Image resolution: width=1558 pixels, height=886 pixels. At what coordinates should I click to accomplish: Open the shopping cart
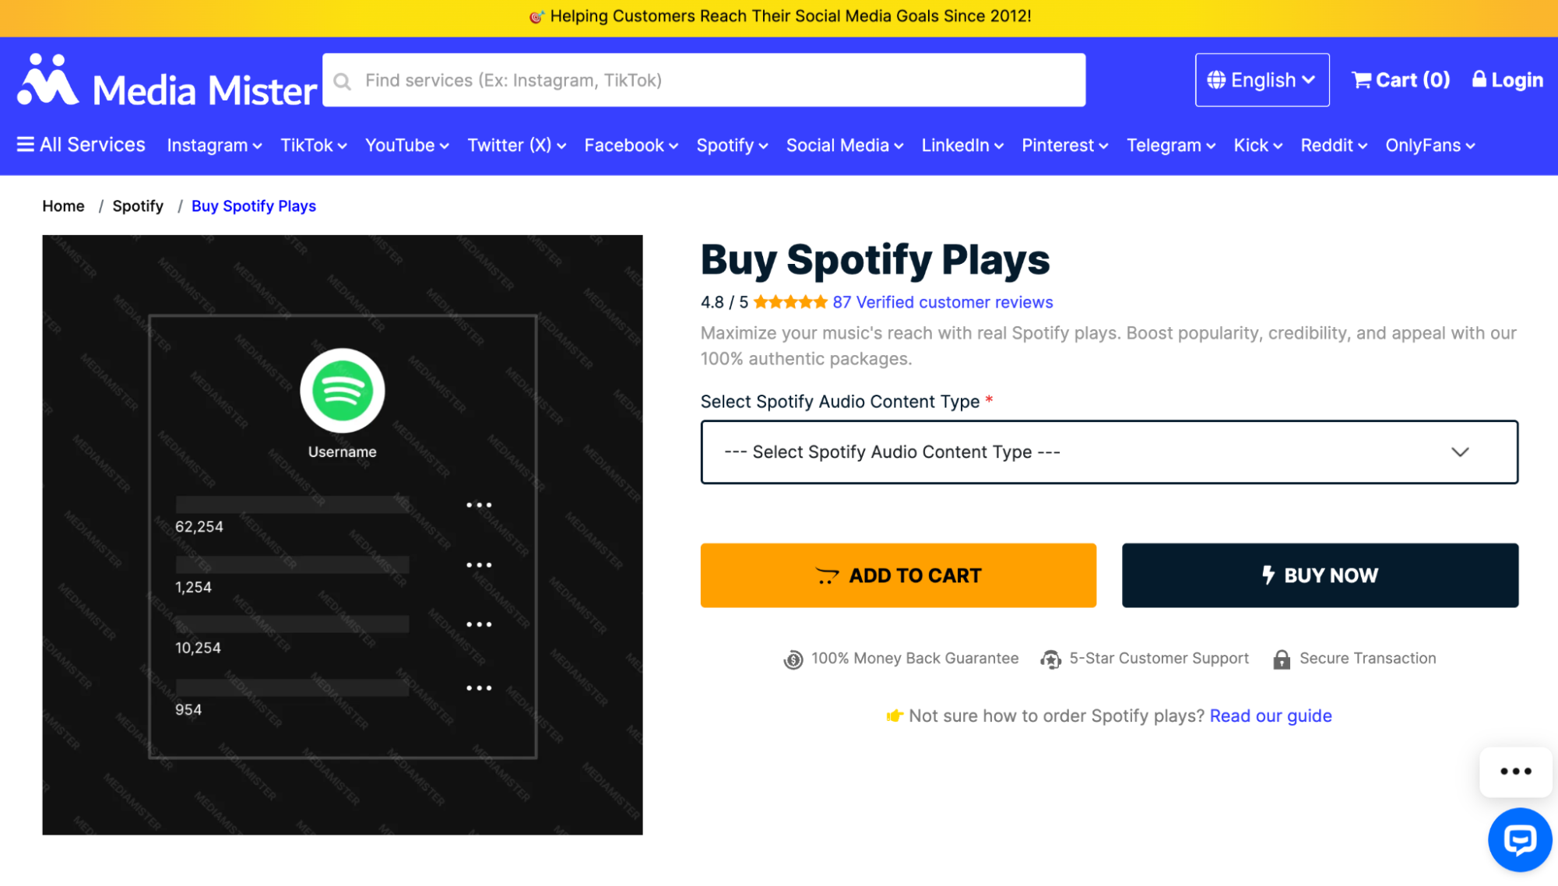click(x=1400, y=80)
